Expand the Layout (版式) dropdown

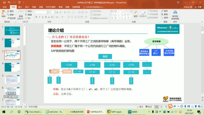[x=29, y=11]
